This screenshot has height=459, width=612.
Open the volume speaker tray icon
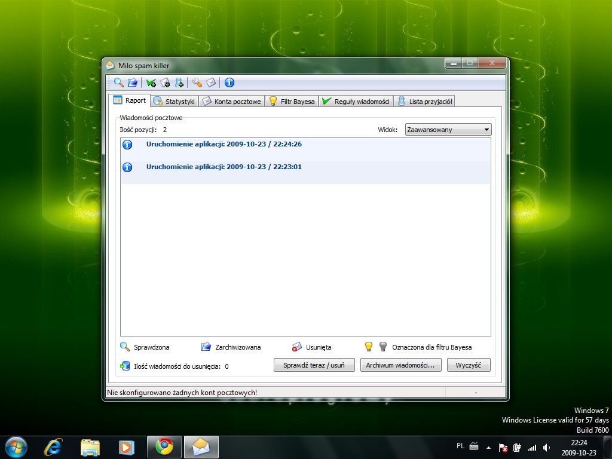tap(546, 447)
